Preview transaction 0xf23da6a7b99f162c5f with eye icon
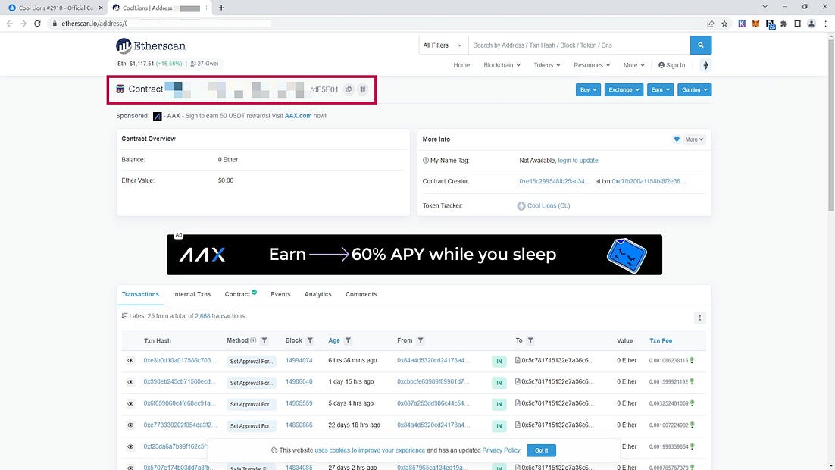Viewport: 835px width, 470px height. [x=130, y=446]
